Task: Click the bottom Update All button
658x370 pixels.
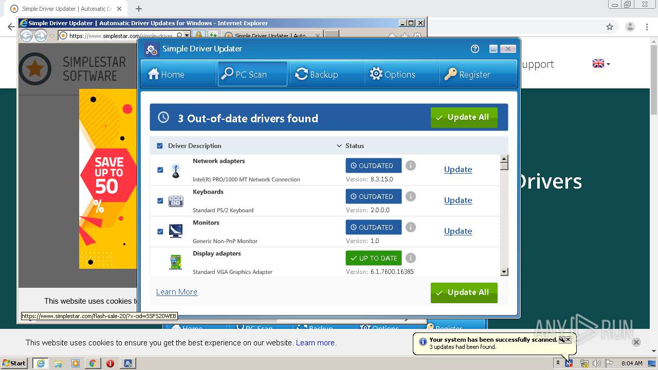Action: (464, 292)
